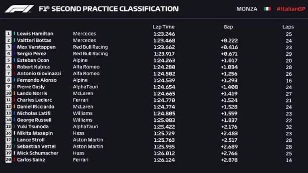Click position 10 number box

[x=8, y=93]
